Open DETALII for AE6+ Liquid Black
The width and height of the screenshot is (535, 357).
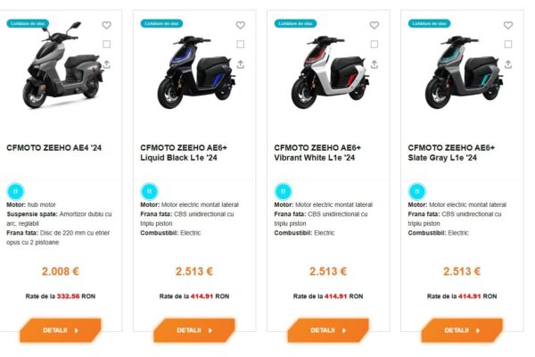[x=194, y=330]
